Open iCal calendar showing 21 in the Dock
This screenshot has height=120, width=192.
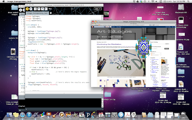(x=101, y=115)
